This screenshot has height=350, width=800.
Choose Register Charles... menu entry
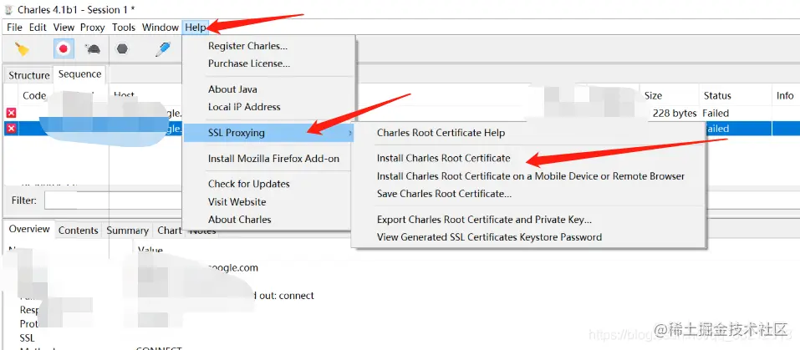pyautogui.click(x=248, y=46)
